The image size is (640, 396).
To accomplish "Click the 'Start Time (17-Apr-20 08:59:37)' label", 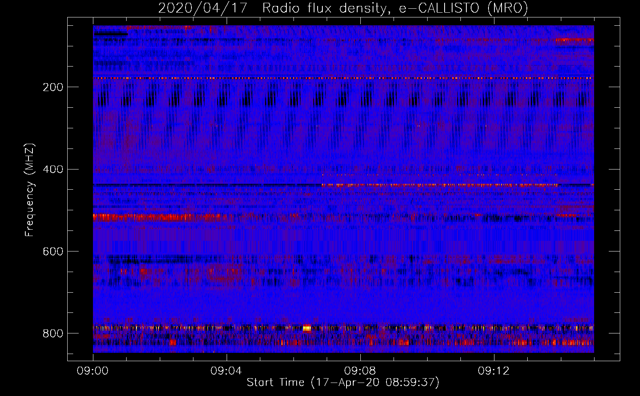I will point(343,382).
